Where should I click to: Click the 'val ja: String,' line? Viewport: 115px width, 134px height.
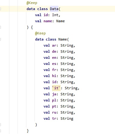coord(59,94)
